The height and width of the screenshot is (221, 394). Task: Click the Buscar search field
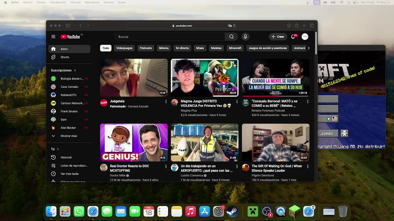coord(170,37)
